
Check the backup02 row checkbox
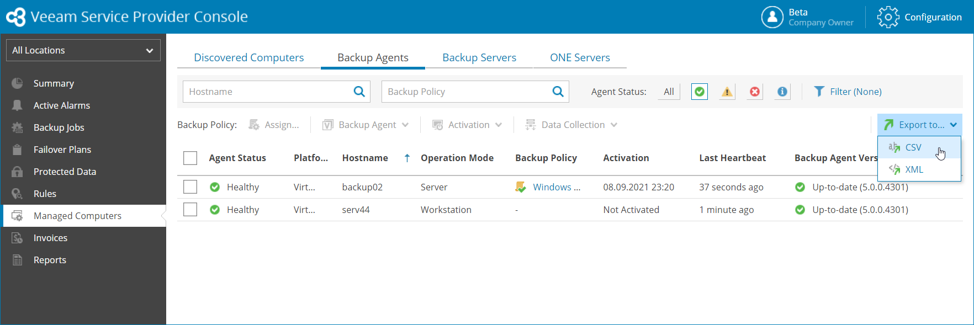[x=190, y=187]
